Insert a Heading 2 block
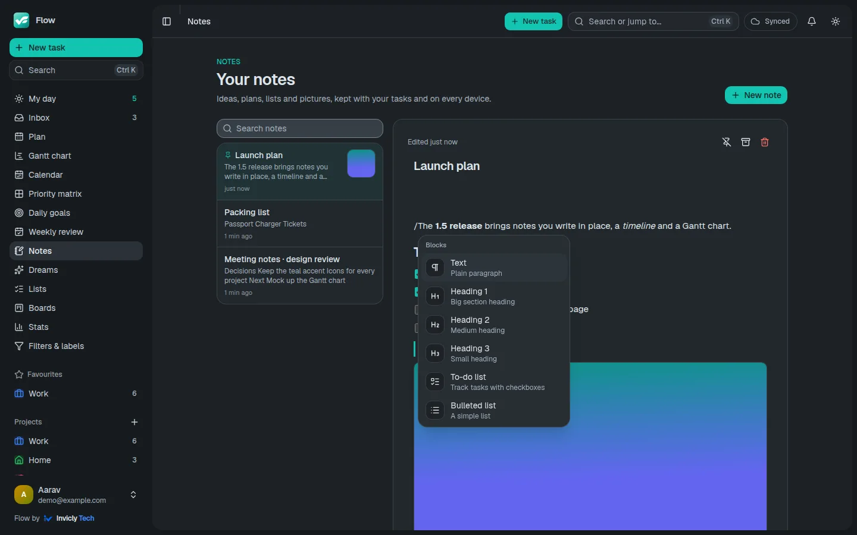857x535 pixels. click(494, 325)
